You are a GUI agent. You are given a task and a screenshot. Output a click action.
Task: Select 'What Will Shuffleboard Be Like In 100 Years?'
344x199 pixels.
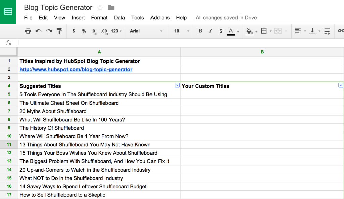tap(99, 120)
